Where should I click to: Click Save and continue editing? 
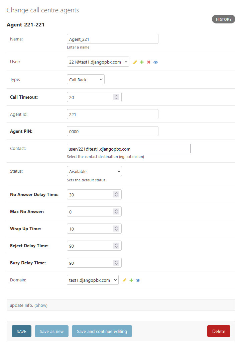click(102, 331)
